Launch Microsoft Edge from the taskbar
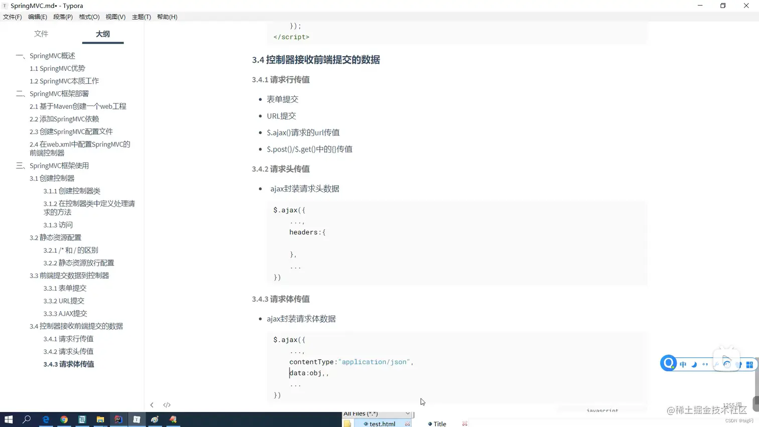 46,419
